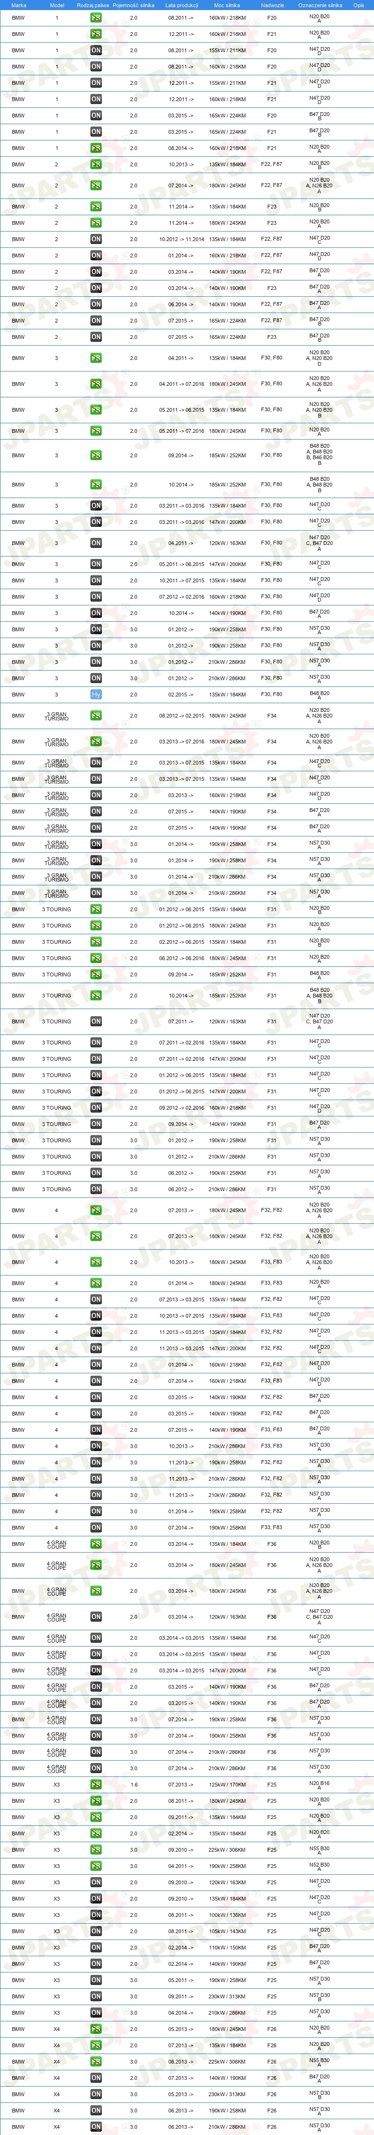Click ON icon in X4 230kW / 313KM row

[96, 2094]
